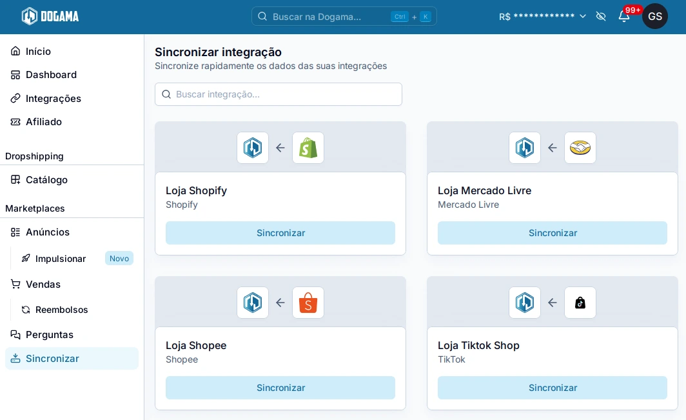Click the 99+ notification badge
The width and height of the screenshot is (686, 420).
[x=632, y=10]
